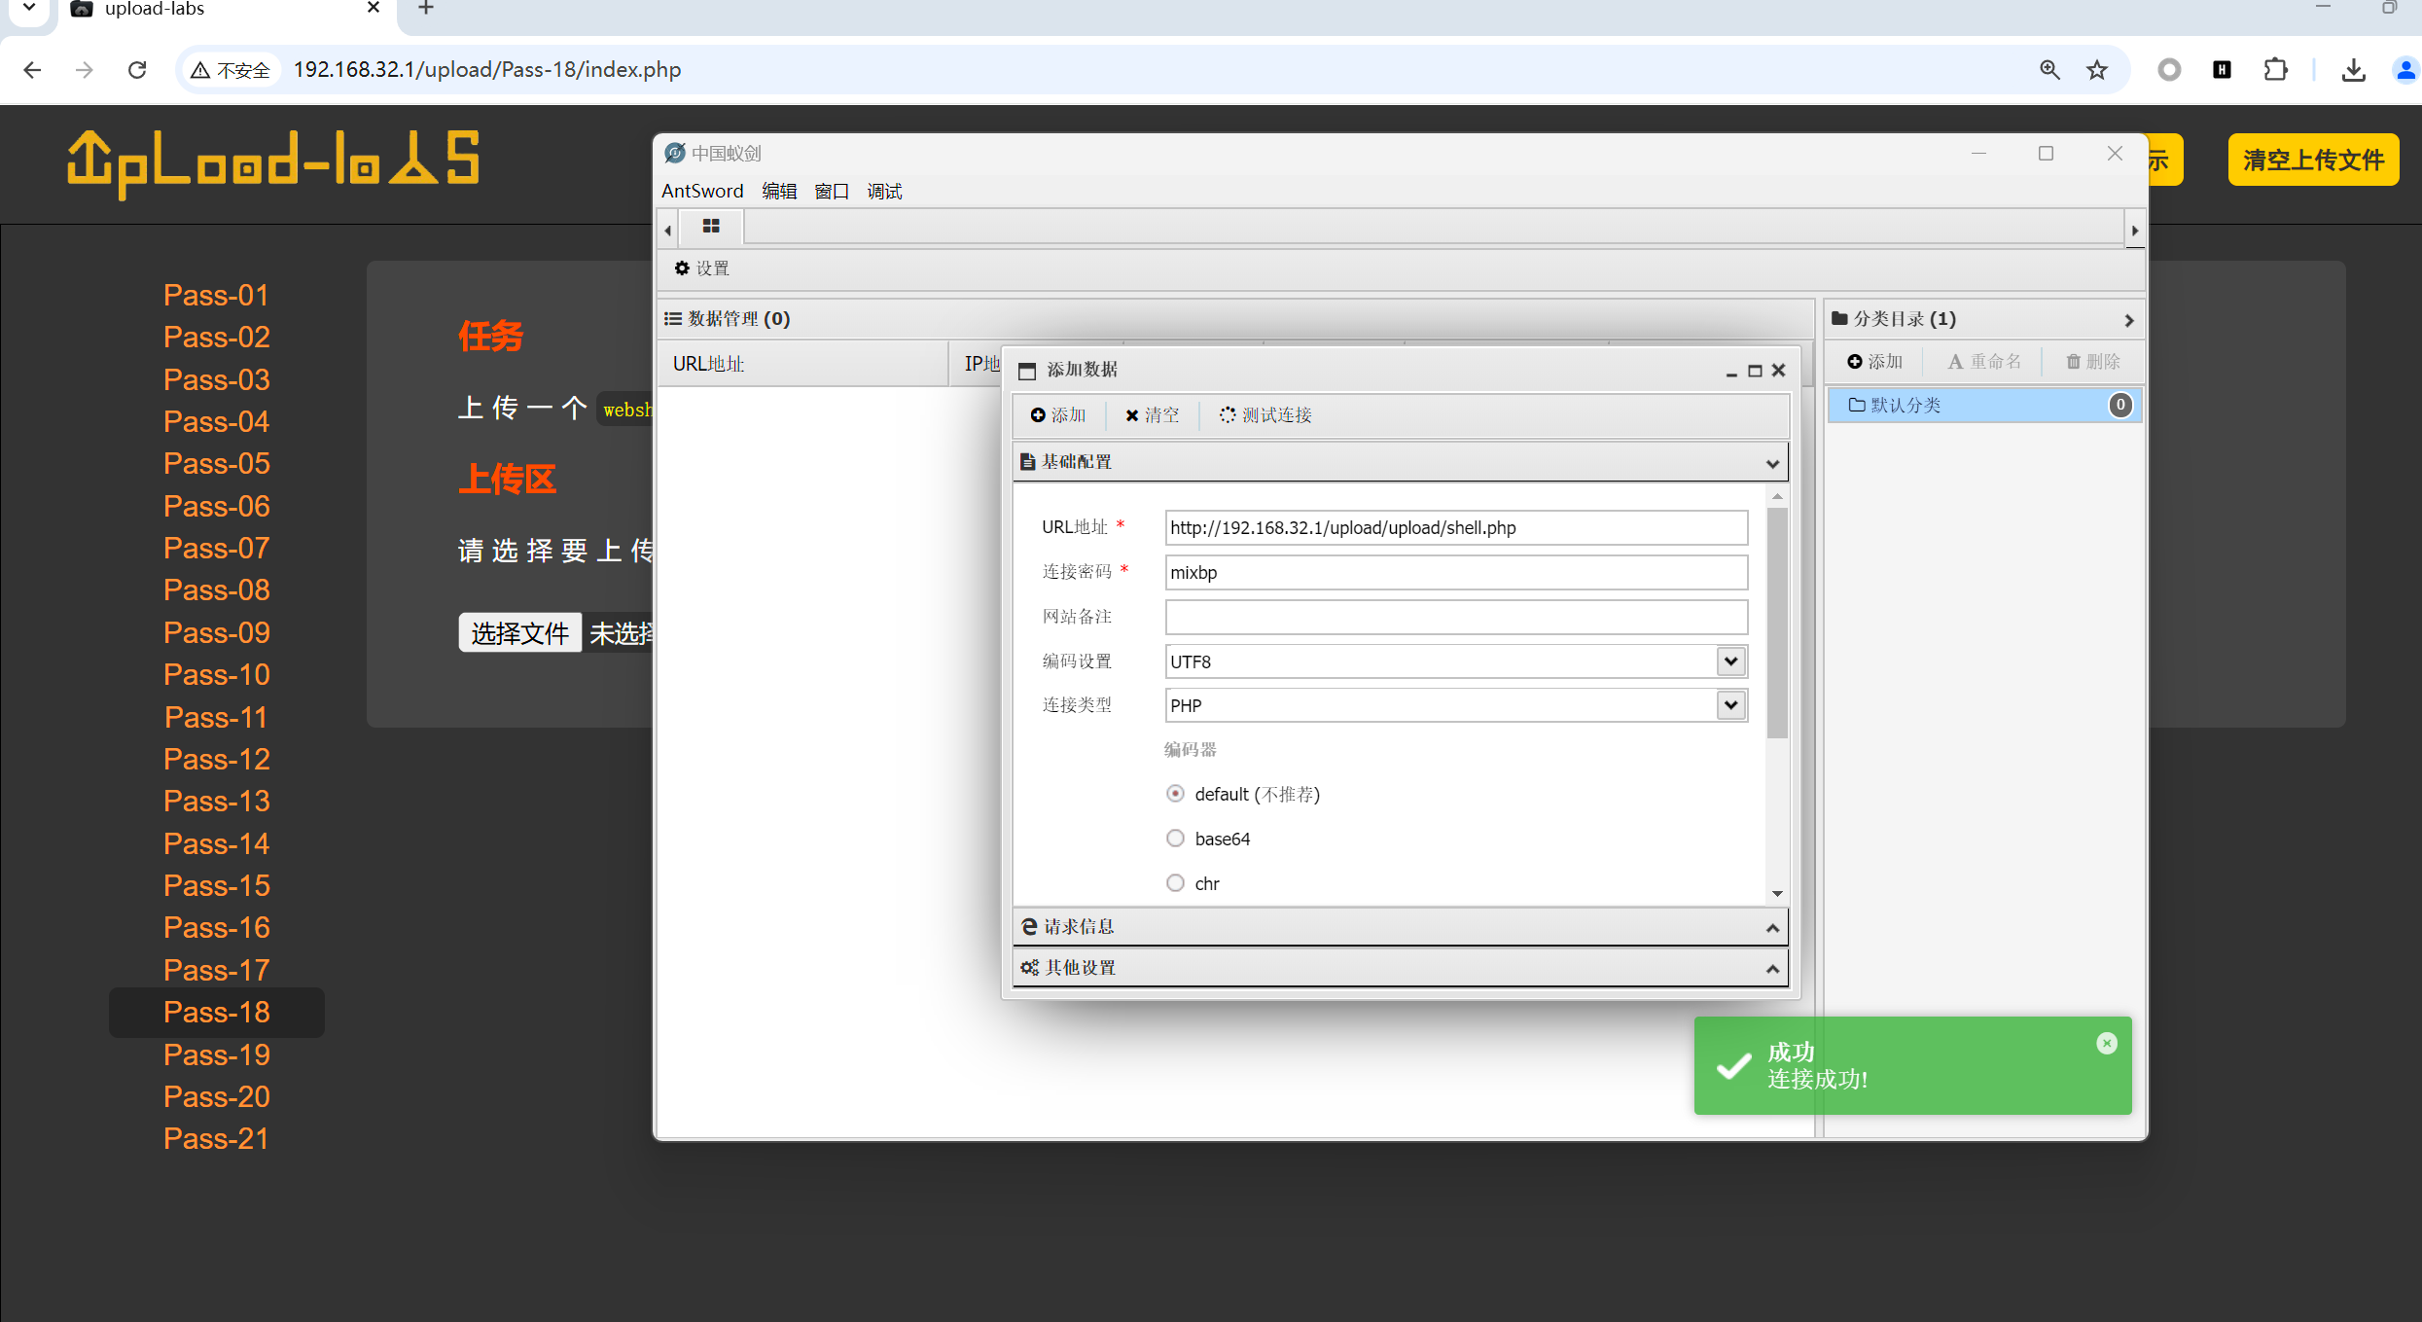
Task: Close the green success notification
Action: (2106, 1043)
